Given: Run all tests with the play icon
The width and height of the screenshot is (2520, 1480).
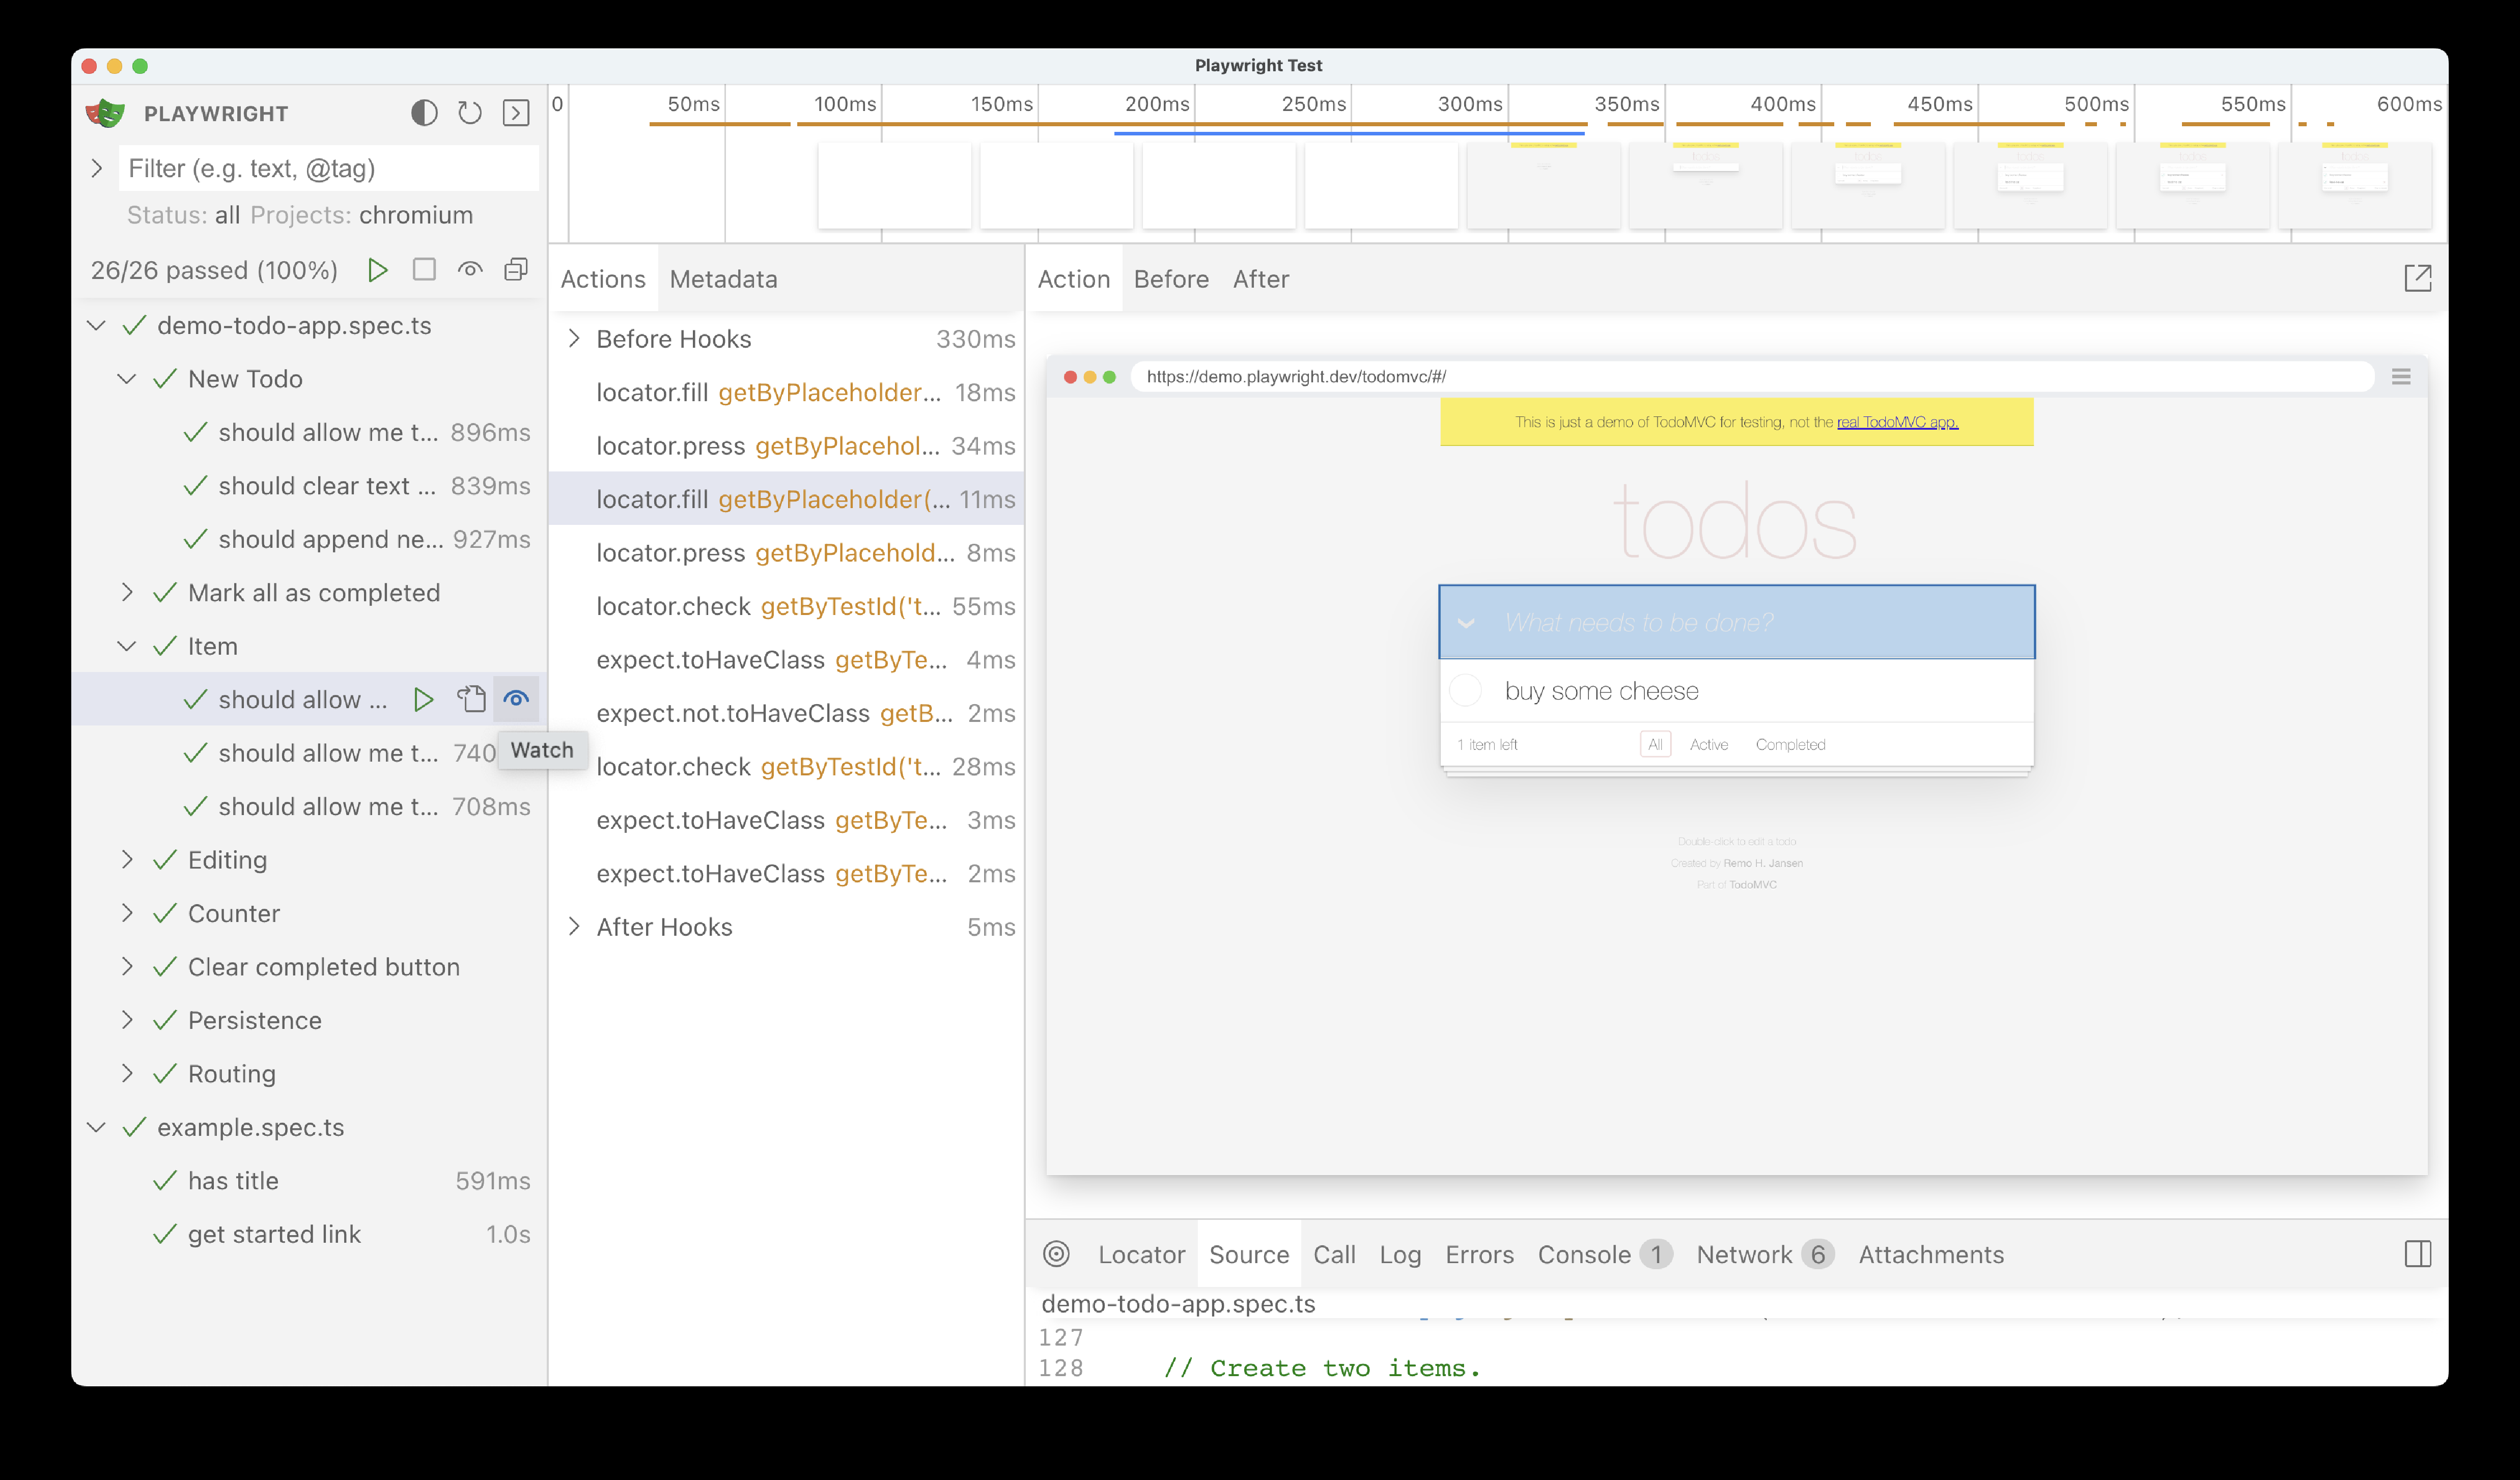Looking at the screenshot, I should tap(378, 270).
